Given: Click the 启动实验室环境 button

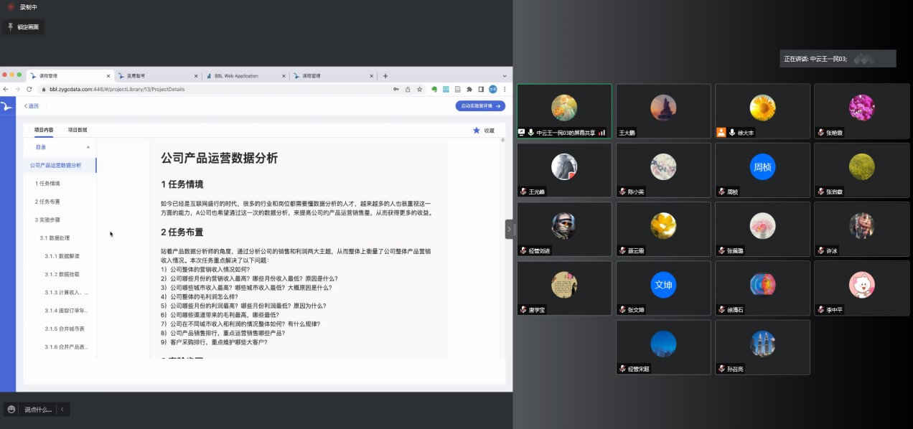Looking at the screenshot, I should 479,106.
